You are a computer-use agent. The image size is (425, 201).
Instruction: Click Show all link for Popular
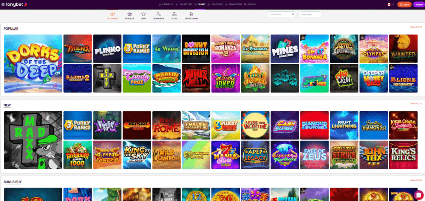(x=416, y=27)
